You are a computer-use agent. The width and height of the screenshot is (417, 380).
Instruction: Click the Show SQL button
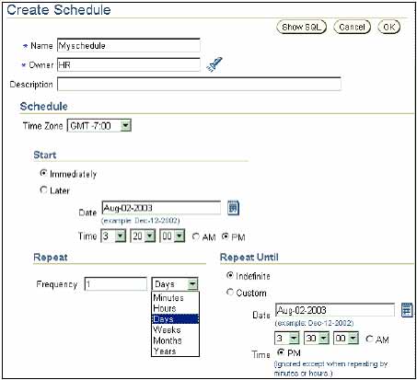tap(301, 27)
